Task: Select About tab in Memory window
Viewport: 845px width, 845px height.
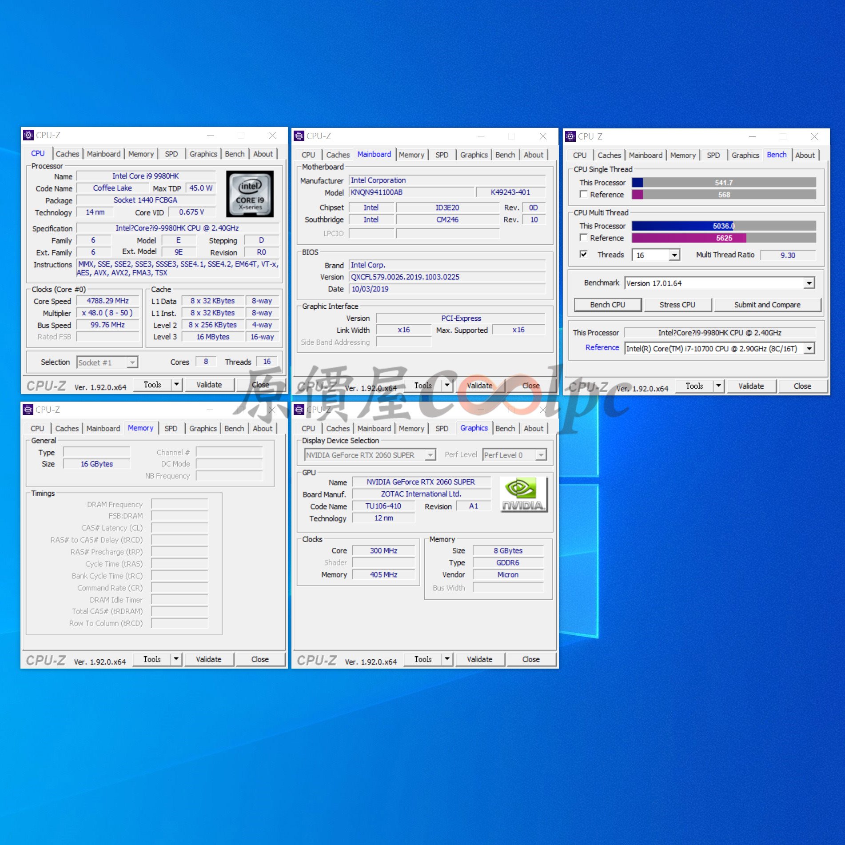Action: click(x=263, y=428)
